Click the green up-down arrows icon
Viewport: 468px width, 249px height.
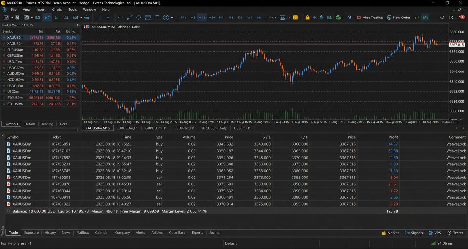tap(417, 18)
